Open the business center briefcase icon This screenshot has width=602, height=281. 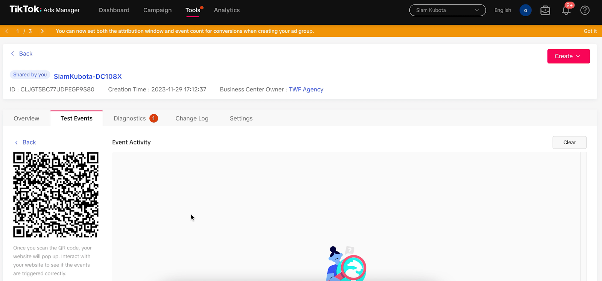pyautogui.click(x=545, y=10)
